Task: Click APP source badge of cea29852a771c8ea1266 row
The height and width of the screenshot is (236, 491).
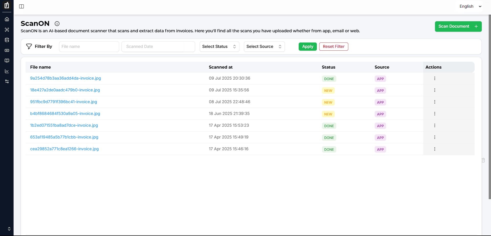Action: (380, 149)
